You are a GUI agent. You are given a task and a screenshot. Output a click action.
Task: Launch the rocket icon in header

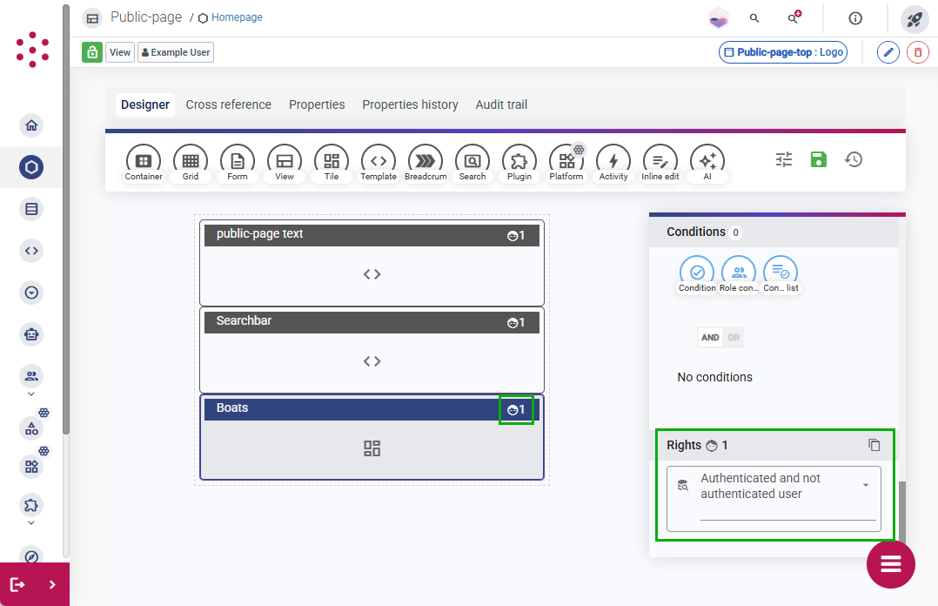pyautogui.click(x=915, y=18)
